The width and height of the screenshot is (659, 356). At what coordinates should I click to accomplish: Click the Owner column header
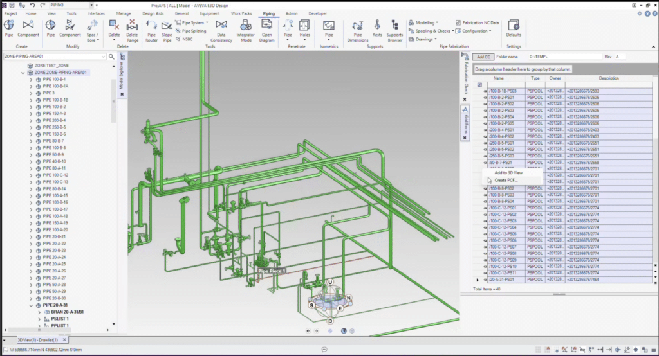[x=555, y=78]
